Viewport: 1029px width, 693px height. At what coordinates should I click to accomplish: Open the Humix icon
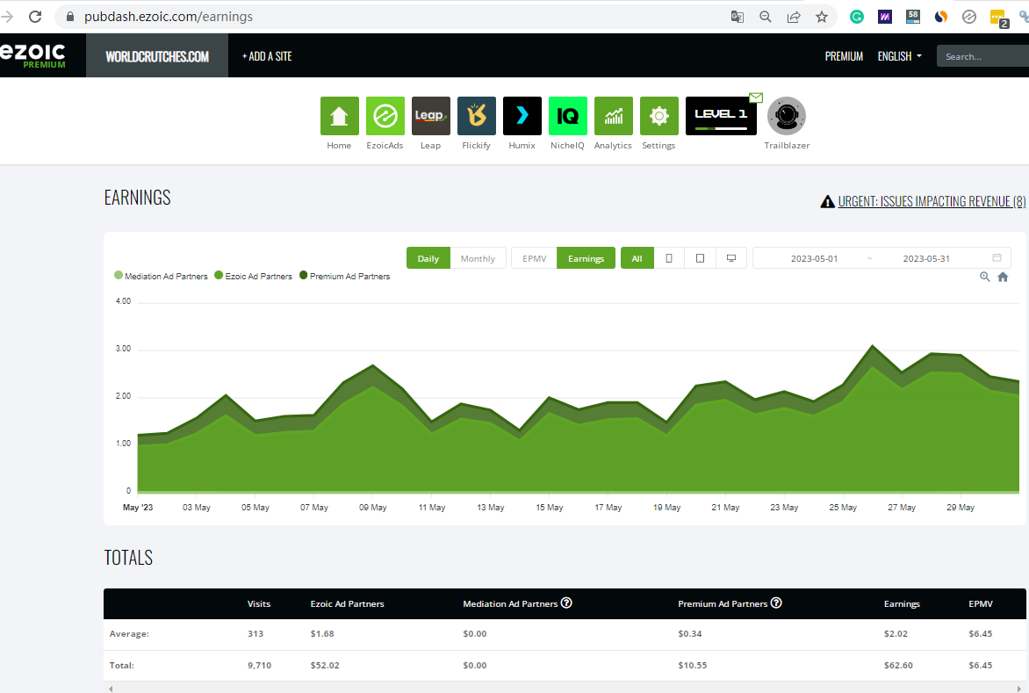[522, 116]
